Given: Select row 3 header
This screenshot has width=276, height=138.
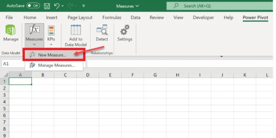Looking at the screenshot, I should pyautogui.click(x=4, y=95).
